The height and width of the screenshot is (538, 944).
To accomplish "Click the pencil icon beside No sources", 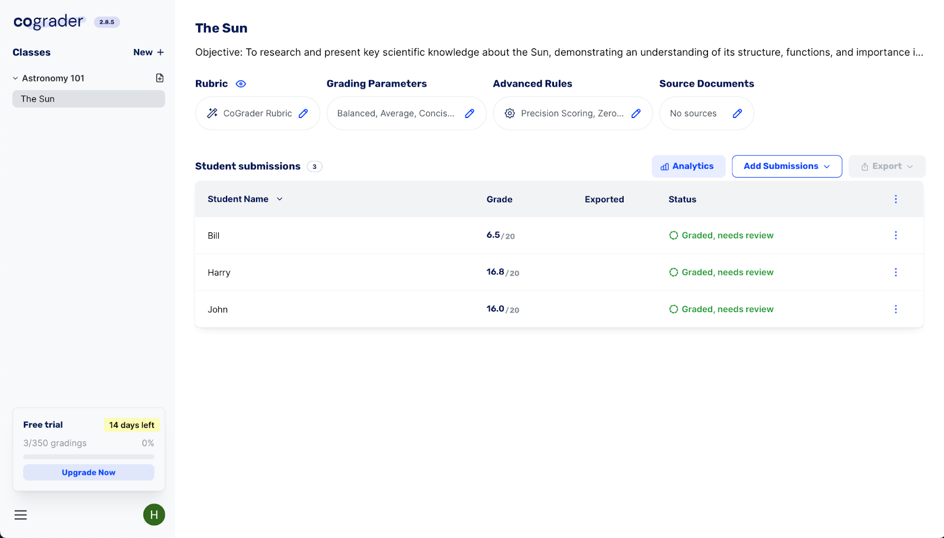I will (x=737, y=113).
